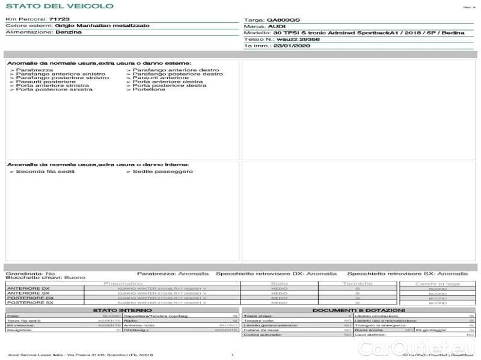This screenshot has width=481, height=360.
Task: Select the 'Tessere code:' row label
Action: click(x=259, y=320)
